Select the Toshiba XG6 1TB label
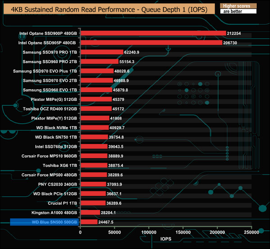Screen dimensions: 270x249 point(60,166)
